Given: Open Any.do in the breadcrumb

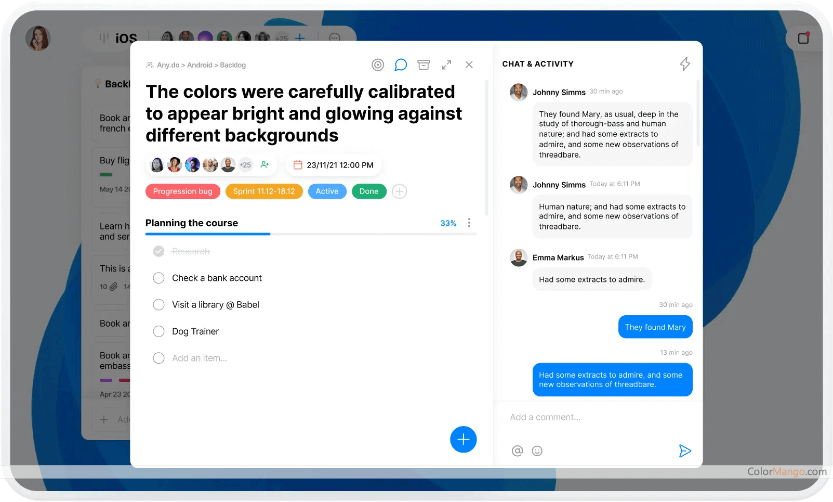Looking at the screenshot, I should pos(168,65).
